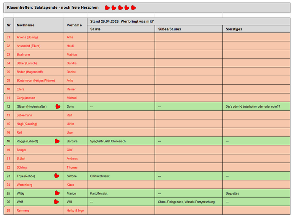Click the 'Nagl (Klausing)' cell

tap(39, 124)
